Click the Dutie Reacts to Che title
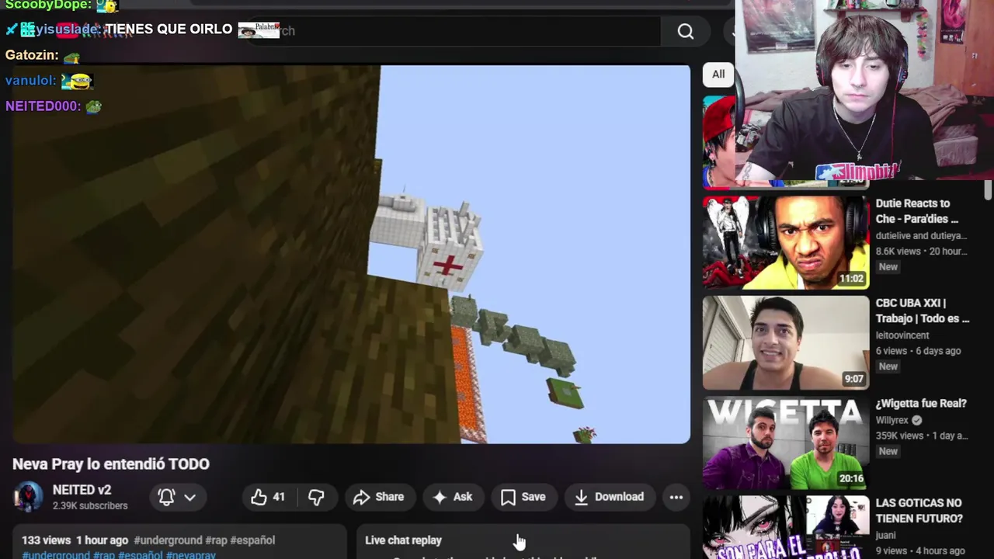Screen dimensions: 994x559 pyautogui.click(x=917, y=211)
